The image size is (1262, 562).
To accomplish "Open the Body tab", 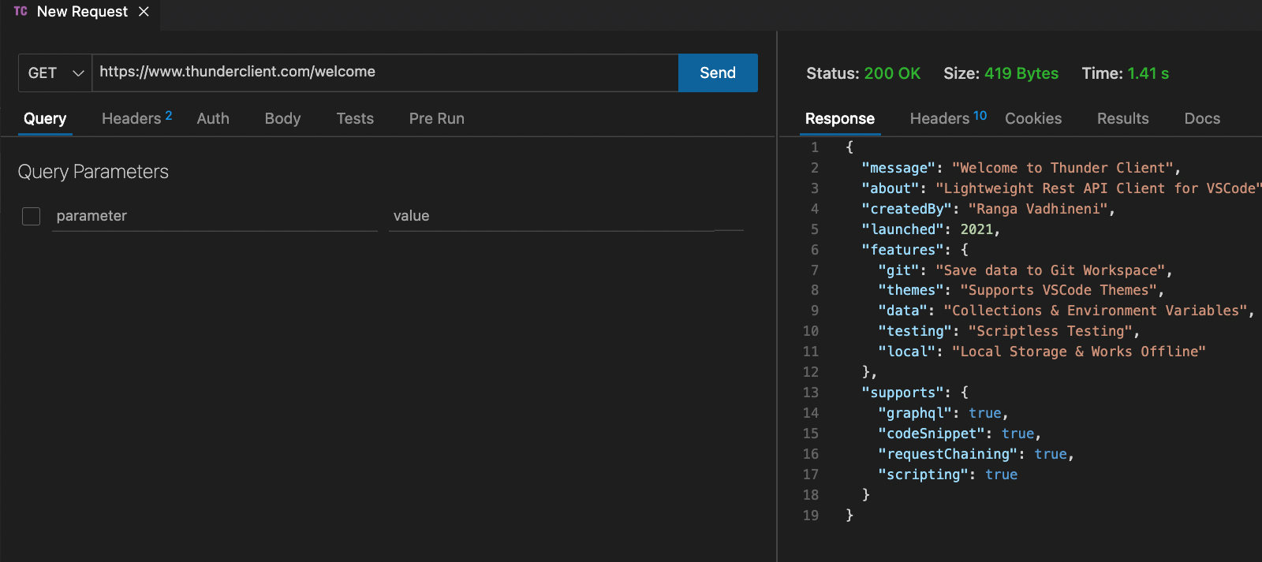I will 282,118.
